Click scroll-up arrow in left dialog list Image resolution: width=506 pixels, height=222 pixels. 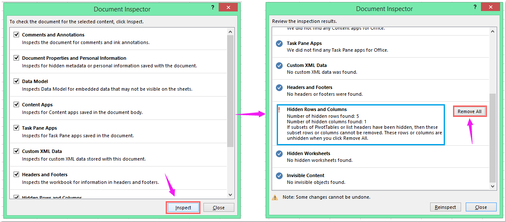tap(230, 32)
